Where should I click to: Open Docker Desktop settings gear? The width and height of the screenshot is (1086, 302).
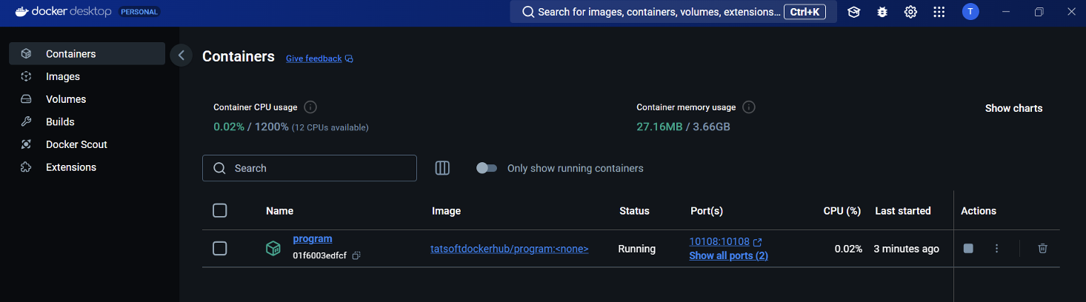tap(910, 12)
